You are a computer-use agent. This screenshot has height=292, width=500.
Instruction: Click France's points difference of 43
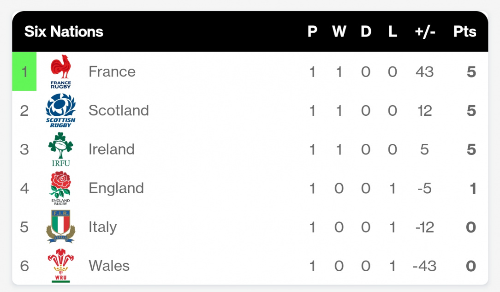(424, 72)
